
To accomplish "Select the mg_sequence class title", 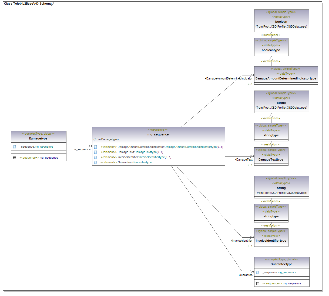I will pyautogui.click(x=158, y=134).
